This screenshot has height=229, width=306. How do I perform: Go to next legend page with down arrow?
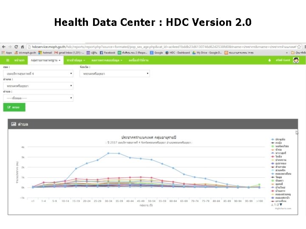point(281,204)
